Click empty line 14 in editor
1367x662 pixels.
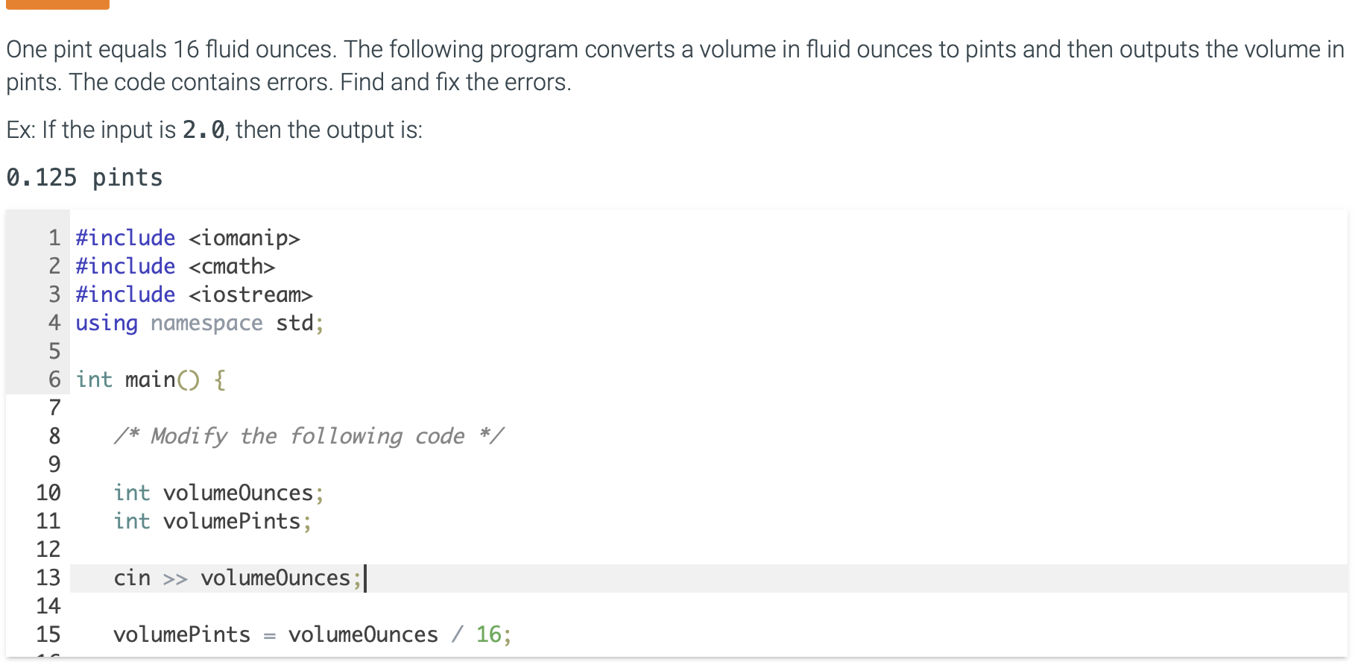[x=708, y=606]
